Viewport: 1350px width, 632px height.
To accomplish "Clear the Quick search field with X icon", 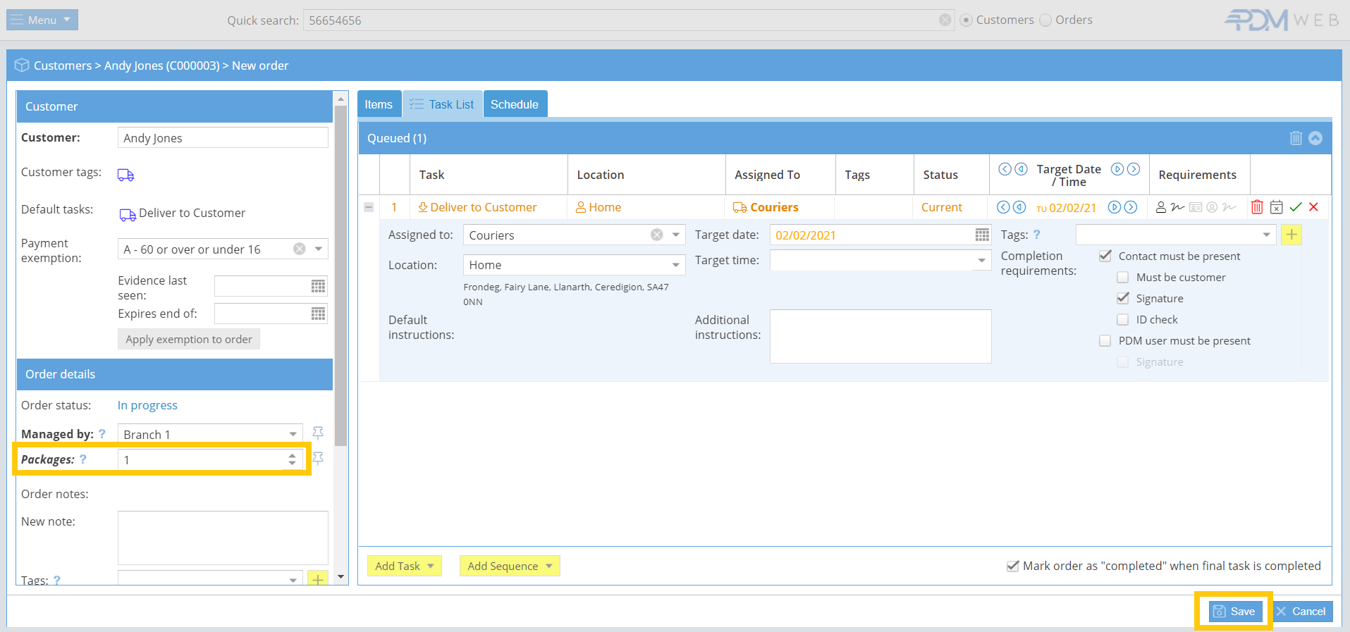I will click(x=945, y=20).
